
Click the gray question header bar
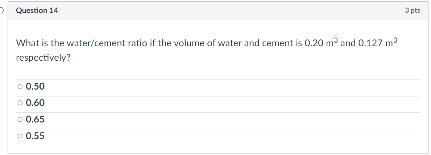(218, 11)
